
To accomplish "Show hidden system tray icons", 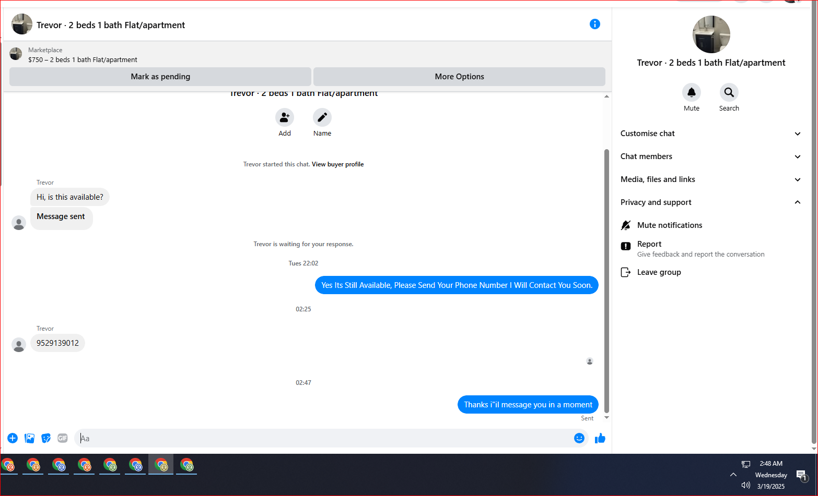I will (733, 475).
